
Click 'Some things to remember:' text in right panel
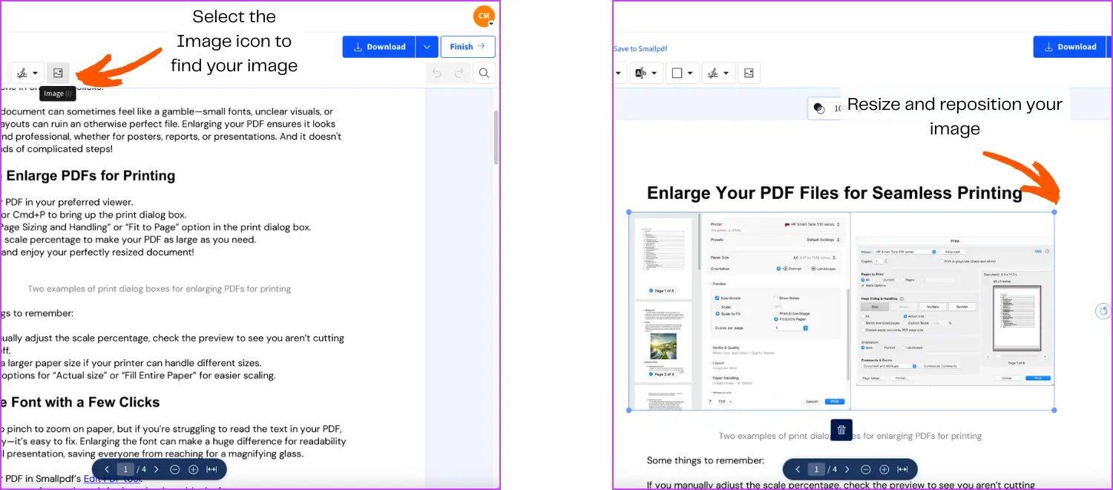[x=706, y=460]
